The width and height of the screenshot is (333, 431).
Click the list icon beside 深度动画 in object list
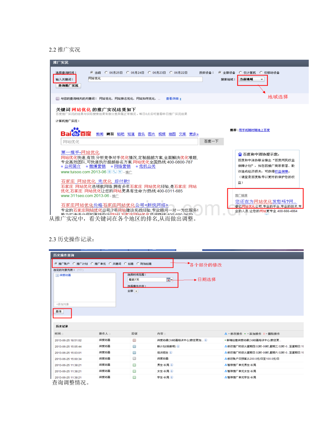tap(57, 275)
